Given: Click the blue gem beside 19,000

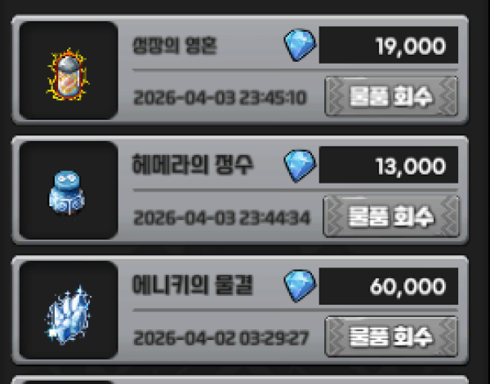Looking at the screenshot, I should 300,45.
